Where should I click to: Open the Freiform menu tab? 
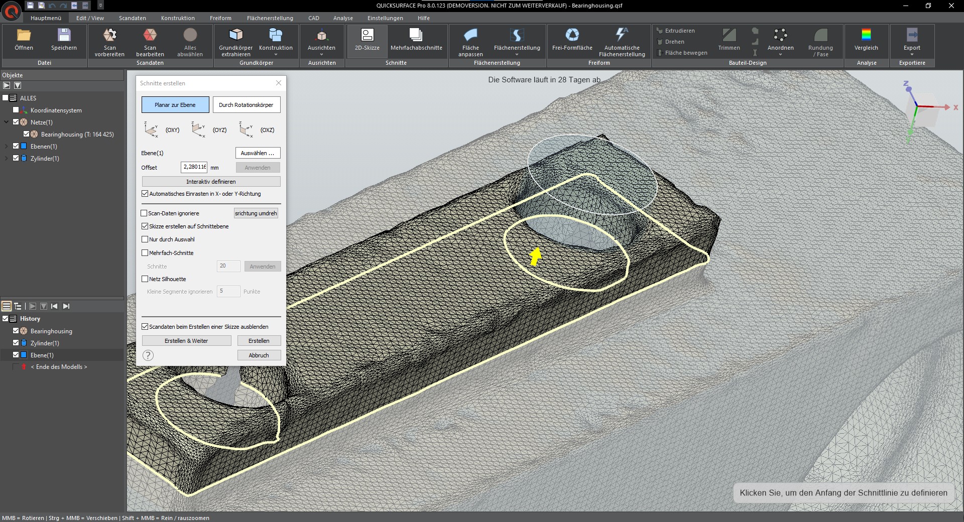coord(220,18)
